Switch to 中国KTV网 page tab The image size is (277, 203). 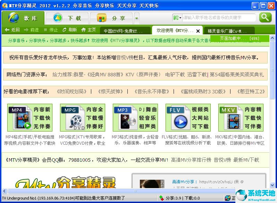pos(125,31)
